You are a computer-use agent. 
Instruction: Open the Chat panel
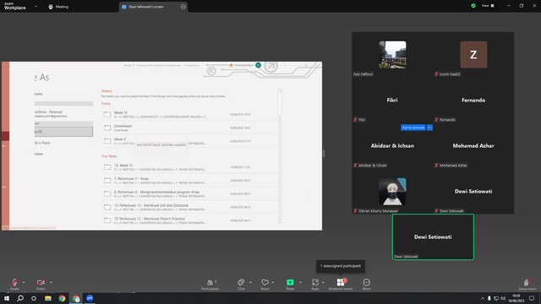click(x=241, y=284)
